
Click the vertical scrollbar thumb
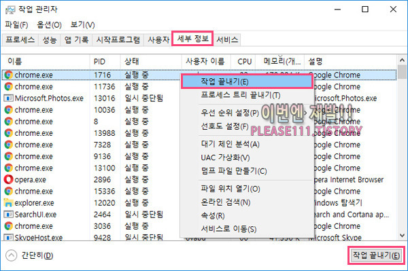point(402,72)
